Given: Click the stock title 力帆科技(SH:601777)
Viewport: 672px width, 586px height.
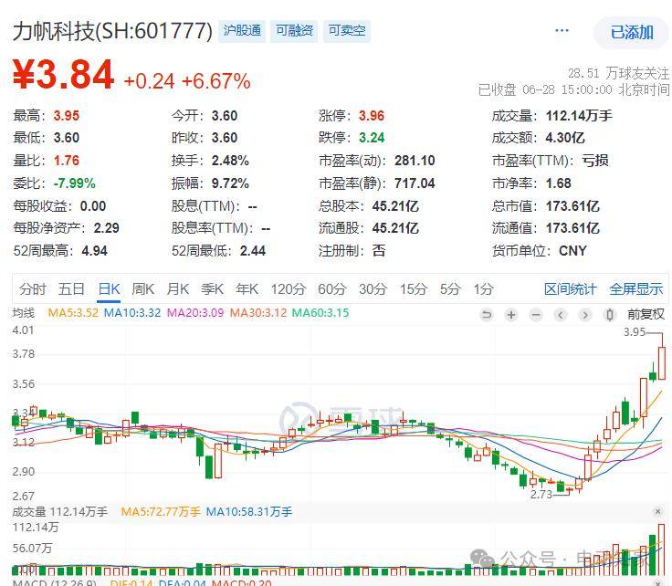Looking at the screenshot, I should coord(112,31).
